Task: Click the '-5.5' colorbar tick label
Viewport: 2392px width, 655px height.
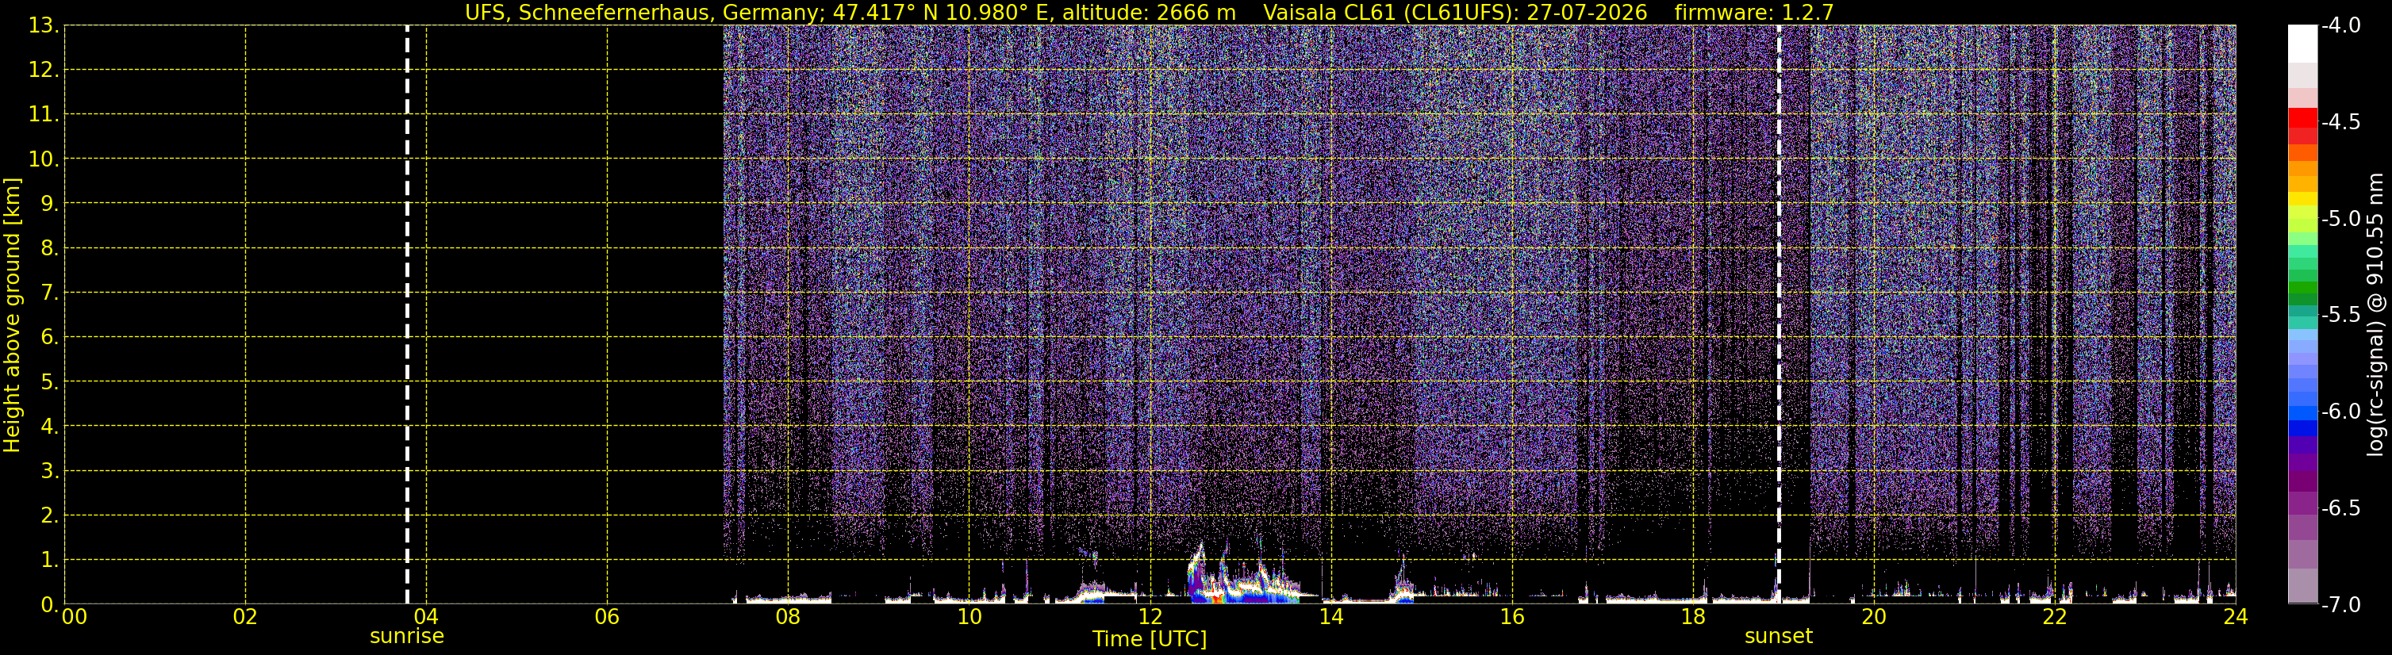Action: point(2341,316)
